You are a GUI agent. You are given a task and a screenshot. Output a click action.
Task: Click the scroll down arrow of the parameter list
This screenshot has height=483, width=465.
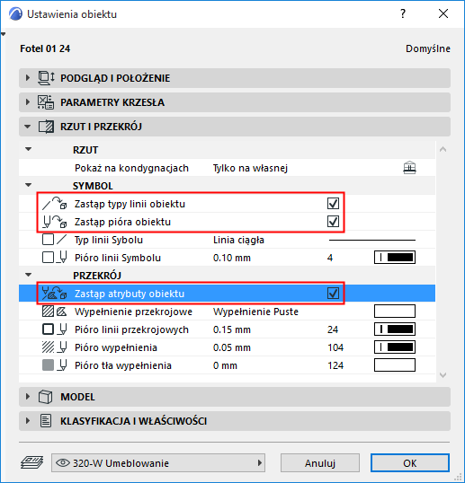point(443,375)
